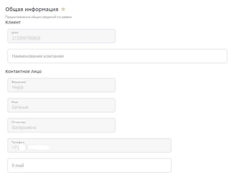Click the masked area code in parentheses
The height and width of the screenshot is (185, 235).
[x=23, y=147]
